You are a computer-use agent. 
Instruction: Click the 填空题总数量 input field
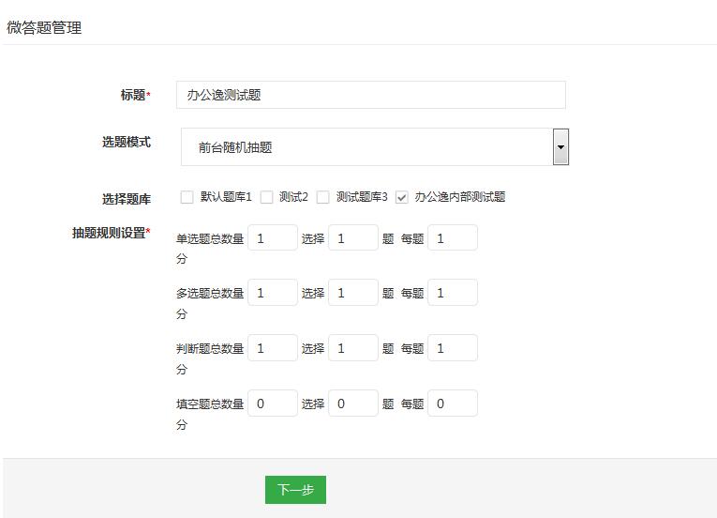coord(273,404)
